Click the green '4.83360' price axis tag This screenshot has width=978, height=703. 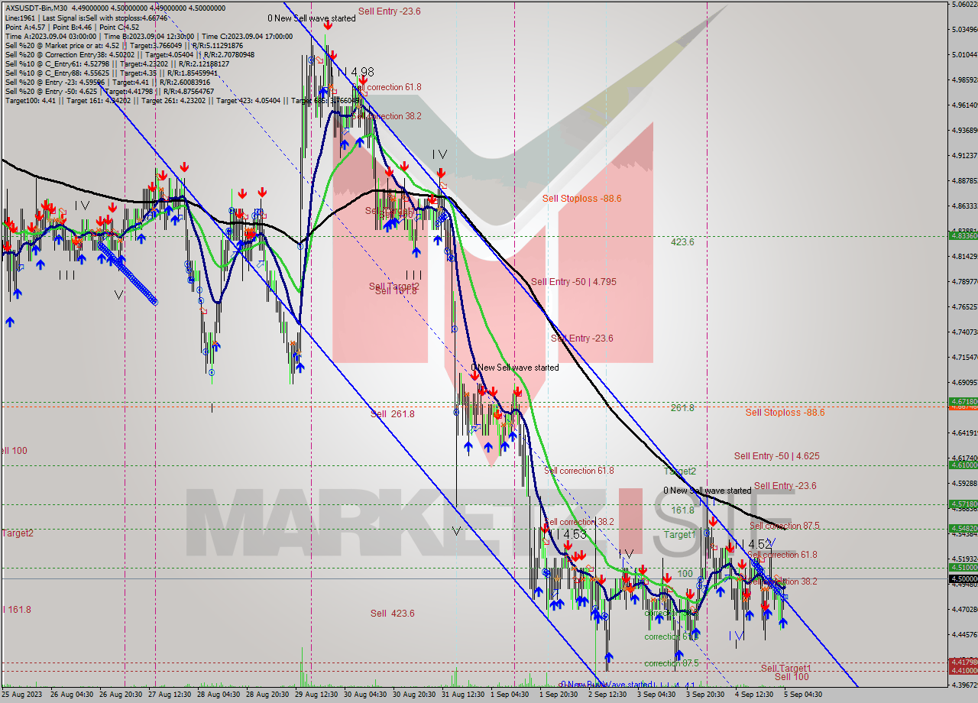point(963,235)
